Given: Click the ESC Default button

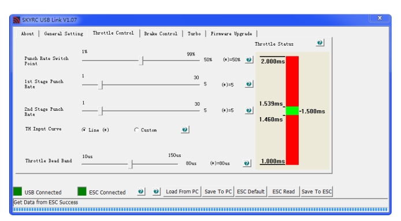Looking at the screenshot, I should (x=251, y=192).
